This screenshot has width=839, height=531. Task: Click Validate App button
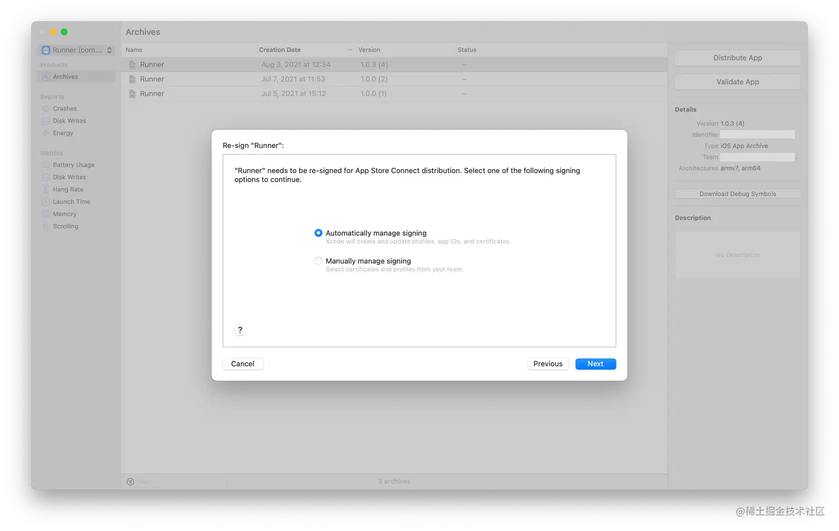coord(737,82)
